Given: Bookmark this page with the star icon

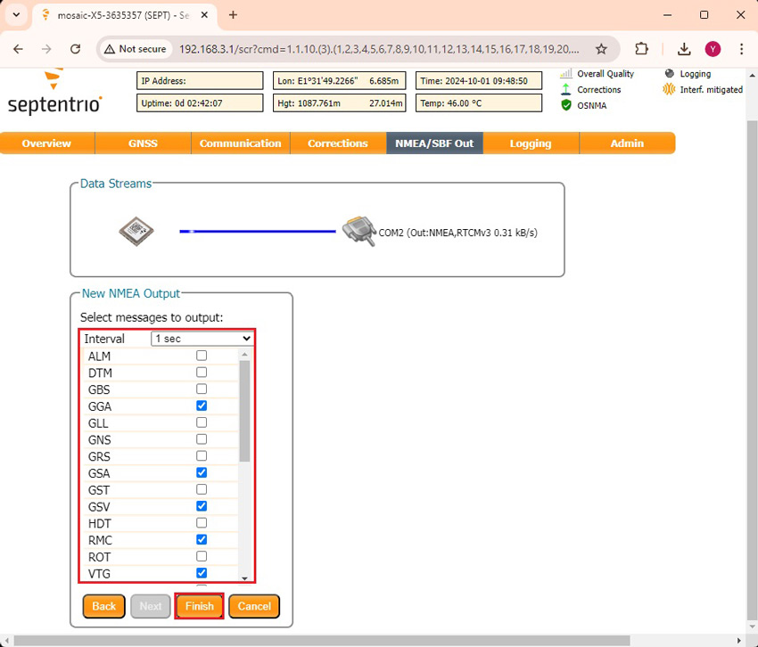Looking at the screenshot, I should click(601, 49).
